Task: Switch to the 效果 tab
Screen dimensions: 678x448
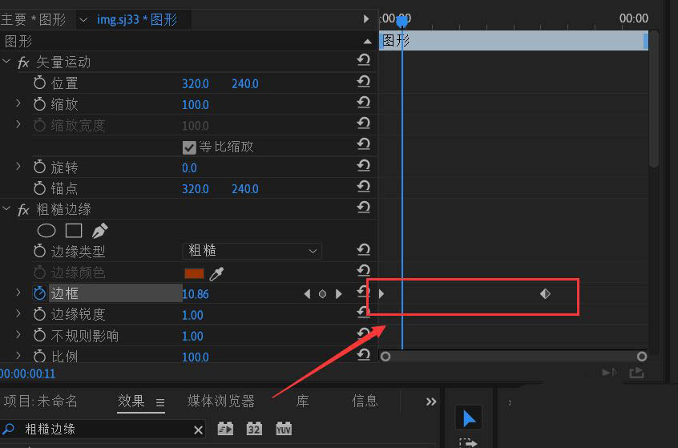Action: click(131, 401)
